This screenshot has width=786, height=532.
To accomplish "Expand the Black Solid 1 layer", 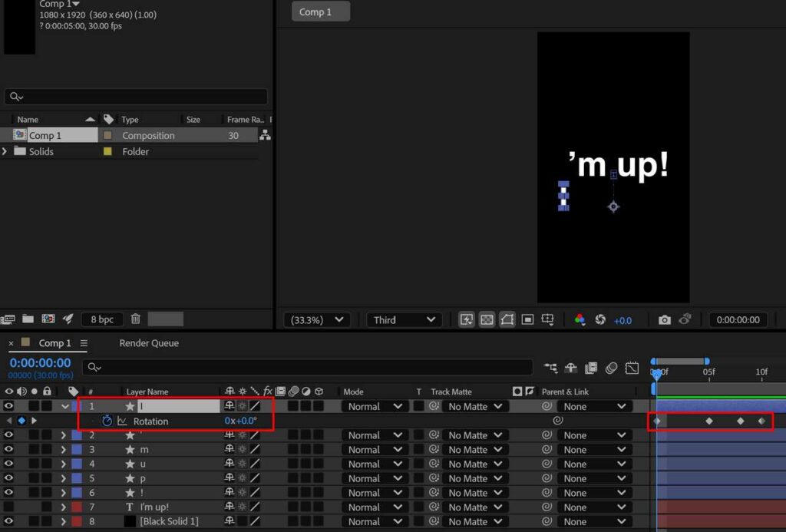I will pyautogui.click(x=63, y=521).
